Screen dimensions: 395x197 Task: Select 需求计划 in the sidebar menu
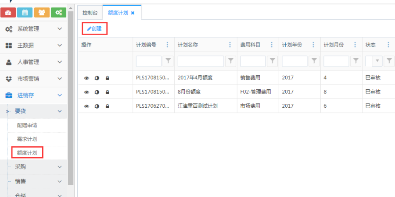(27, 139)
